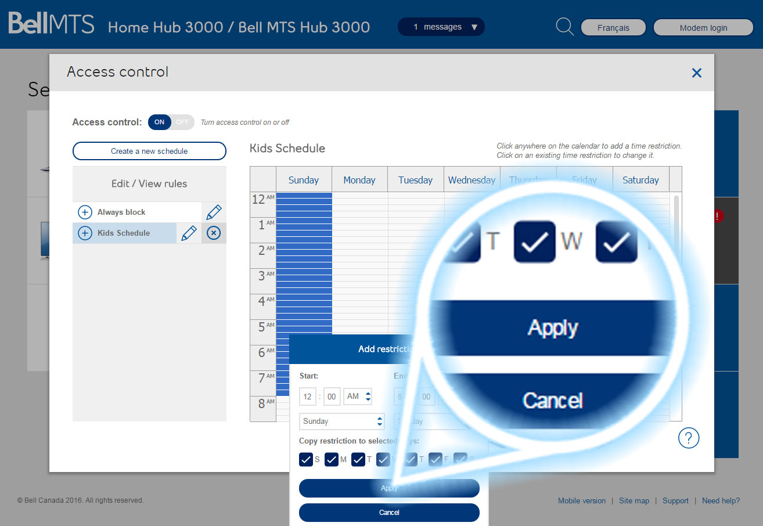Click the Saturday column header
The width and height of the screenshot is (763, 526).
(640, 179)
